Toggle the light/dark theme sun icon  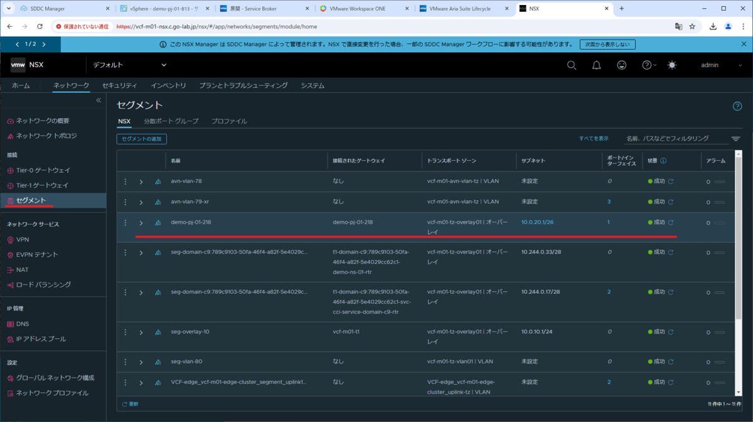pos(672,65)
